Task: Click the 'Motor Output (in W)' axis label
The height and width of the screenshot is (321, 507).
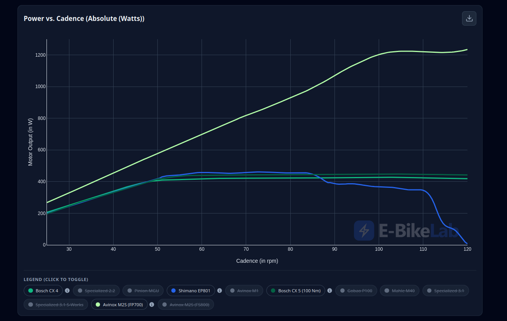Action: click(31, 142)
